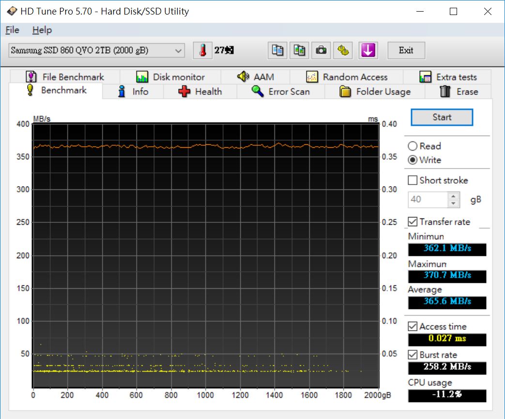Click the purple down arrow icon

368,50
